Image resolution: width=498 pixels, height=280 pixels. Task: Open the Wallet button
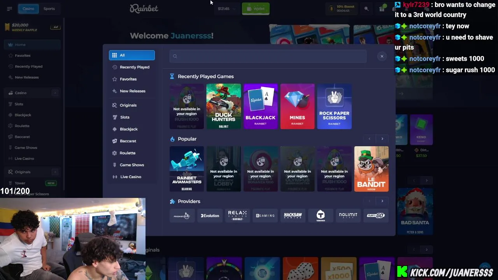coord(256,9)
